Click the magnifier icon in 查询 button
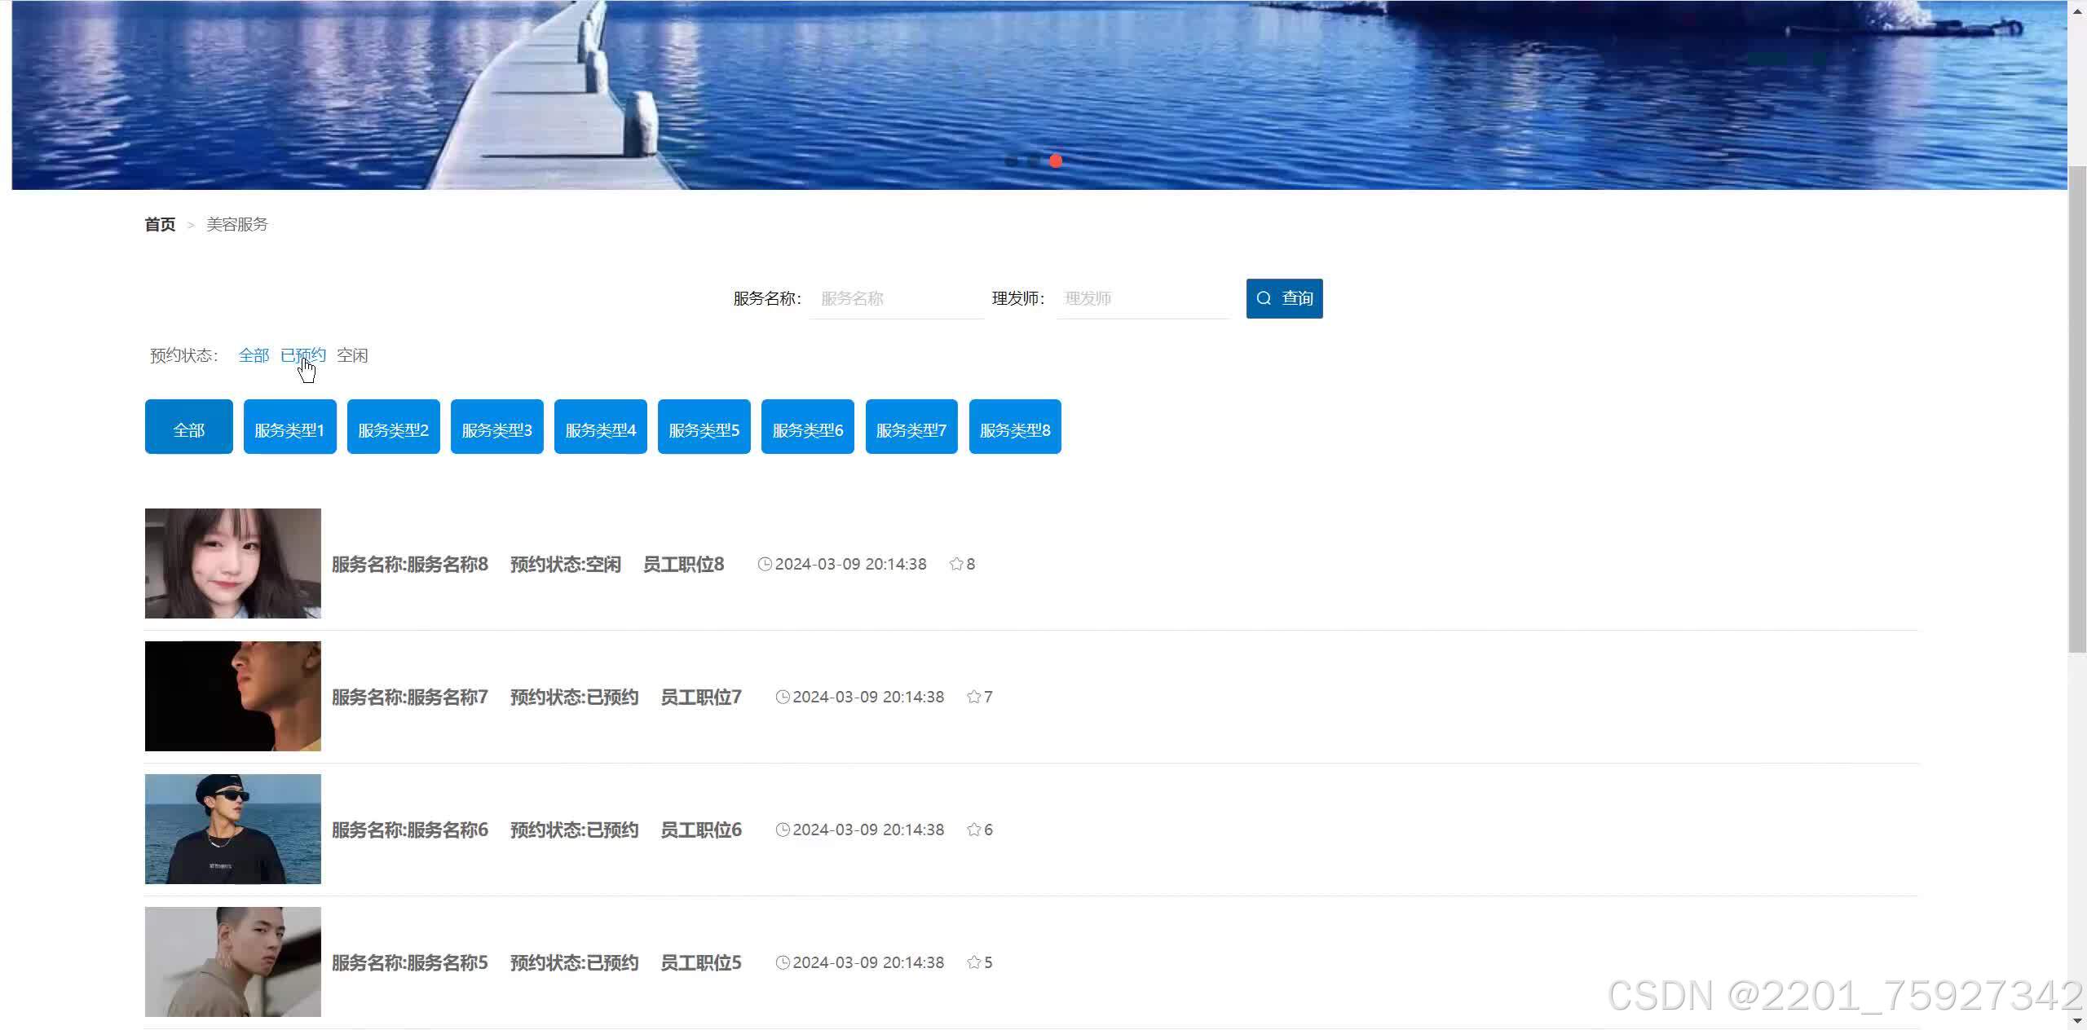 1264,298
